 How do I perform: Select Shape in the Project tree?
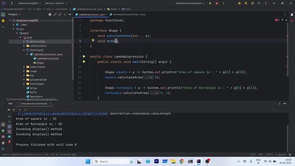pyautogui.click(x=40, y=63)
